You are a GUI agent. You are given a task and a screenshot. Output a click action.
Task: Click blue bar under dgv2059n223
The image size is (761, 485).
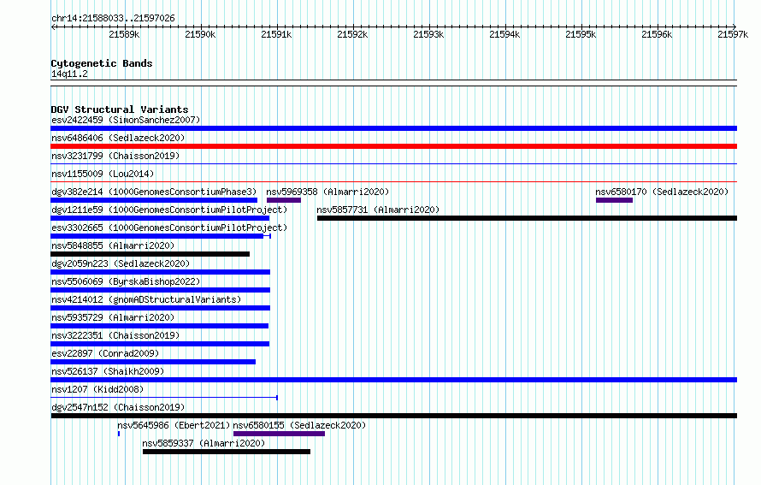[160, 272]
